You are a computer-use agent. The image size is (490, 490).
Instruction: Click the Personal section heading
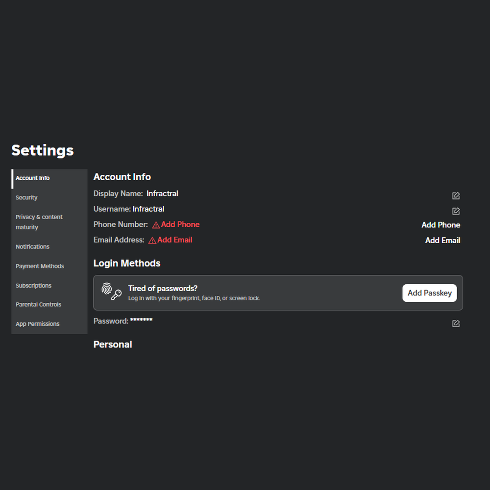click(x=113, y=344)
